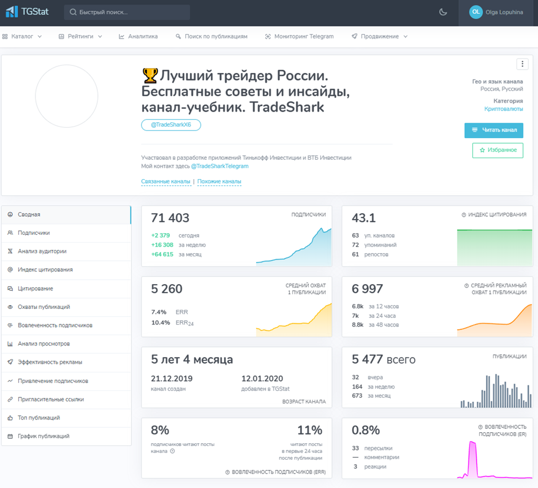Image resolution: width=538 pixels, height=488 pixels.
Task: Open Поиск по публикациям menu item
Action: point(211,36)
